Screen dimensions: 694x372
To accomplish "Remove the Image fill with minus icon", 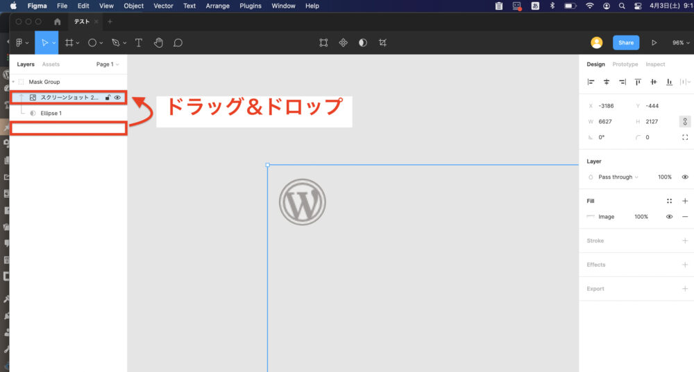I will pos(685,217).
